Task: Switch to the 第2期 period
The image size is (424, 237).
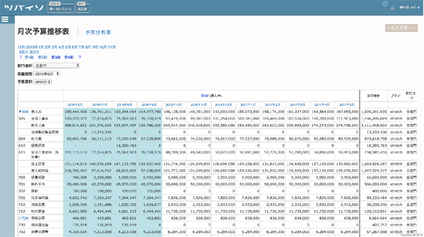Action: tap(42, 58)
